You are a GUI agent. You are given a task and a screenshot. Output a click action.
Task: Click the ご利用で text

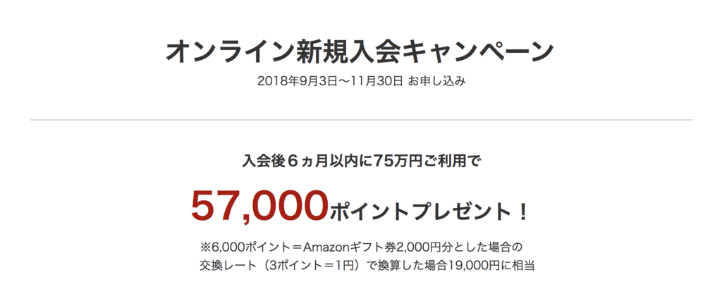click(452, 161)
